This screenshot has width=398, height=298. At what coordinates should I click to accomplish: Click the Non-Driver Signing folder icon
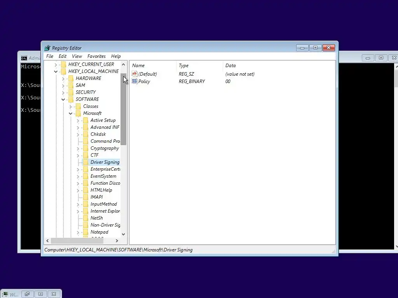tap(86, 225)
